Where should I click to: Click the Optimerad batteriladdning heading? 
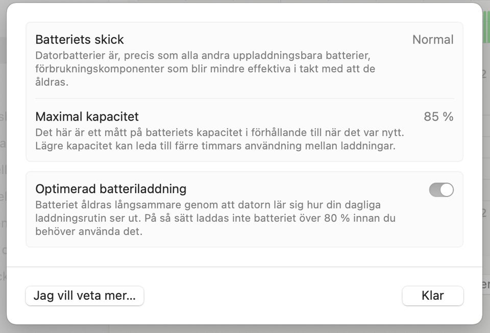click(x=111, y=189)
